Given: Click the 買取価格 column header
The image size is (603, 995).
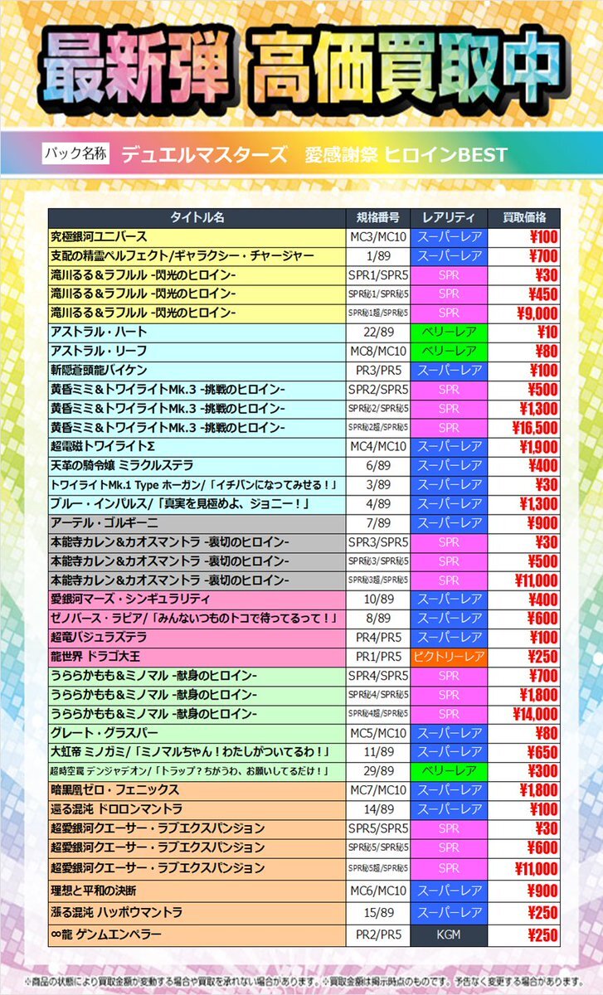Looking at the screenshot, I should (x=524, y=218).
